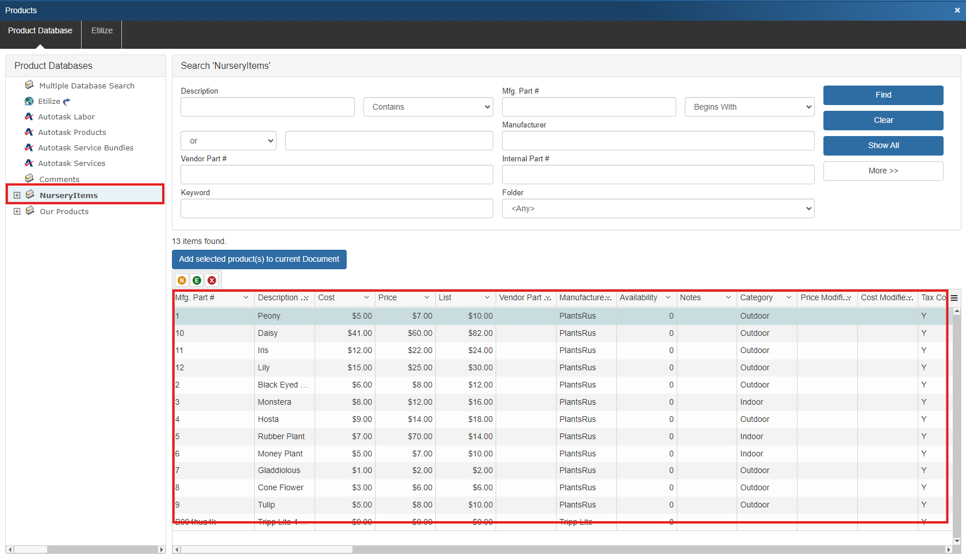Screen dimensions: 966x554
Task: Expand the NurseryItems tree node
Action: pos(17,195)
